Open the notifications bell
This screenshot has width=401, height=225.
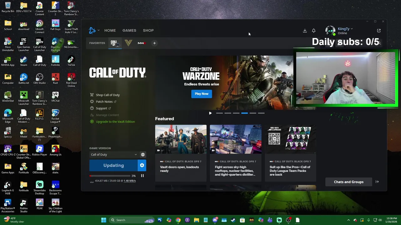pos(314,31)
